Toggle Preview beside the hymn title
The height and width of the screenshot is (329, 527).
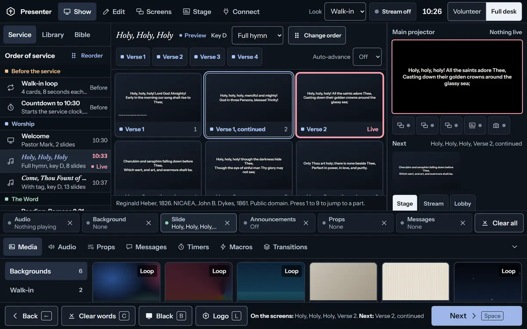pyautogui.click(x=193, y=36)
